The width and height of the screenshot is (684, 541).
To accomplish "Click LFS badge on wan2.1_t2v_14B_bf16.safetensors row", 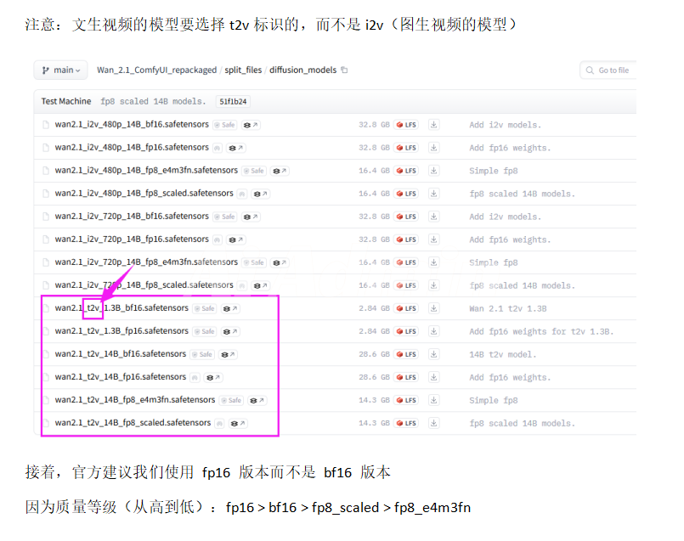I will pos(407,354).
